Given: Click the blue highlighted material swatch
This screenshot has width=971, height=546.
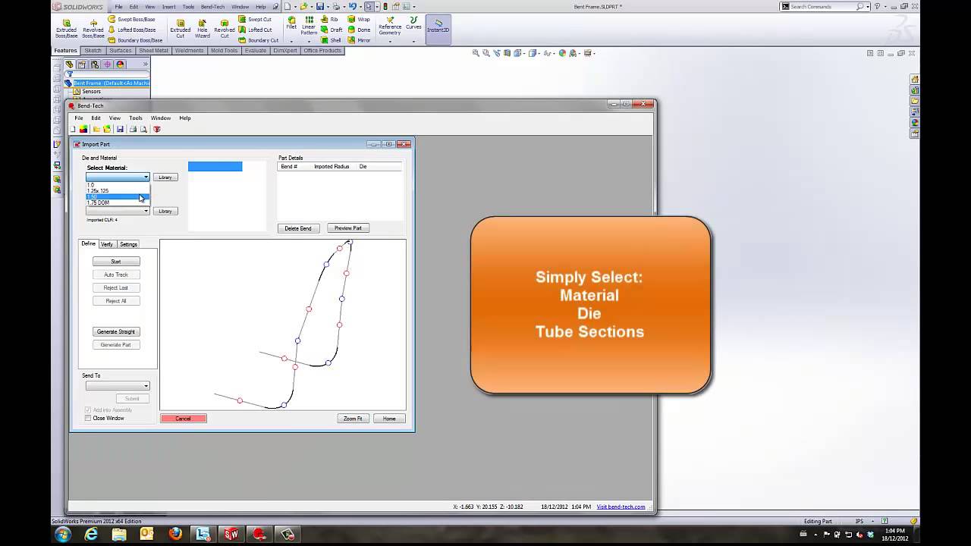Looking at the screenshot, I should [215, 166].
